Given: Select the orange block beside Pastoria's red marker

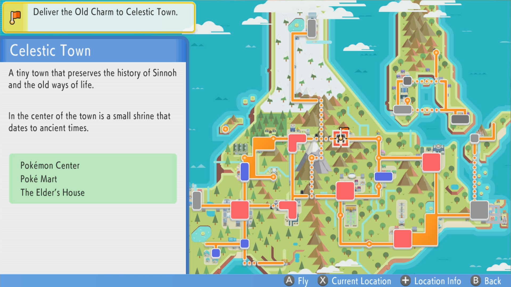Looking at the screenshot, I should [x=425, y=230].
